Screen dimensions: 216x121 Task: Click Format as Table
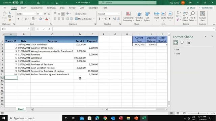[139, 16]
